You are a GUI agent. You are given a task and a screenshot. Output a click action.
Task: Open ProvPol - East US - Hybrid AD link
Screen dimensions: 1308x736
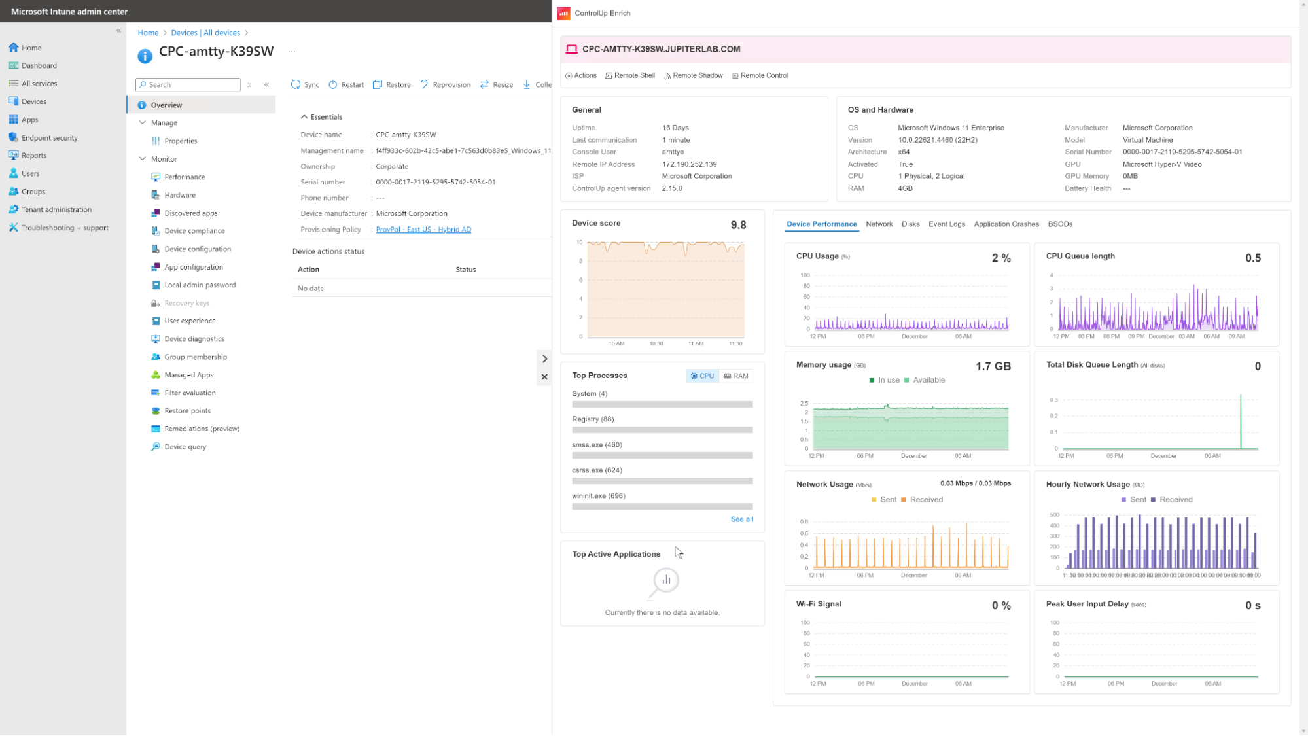pos(423,230)
